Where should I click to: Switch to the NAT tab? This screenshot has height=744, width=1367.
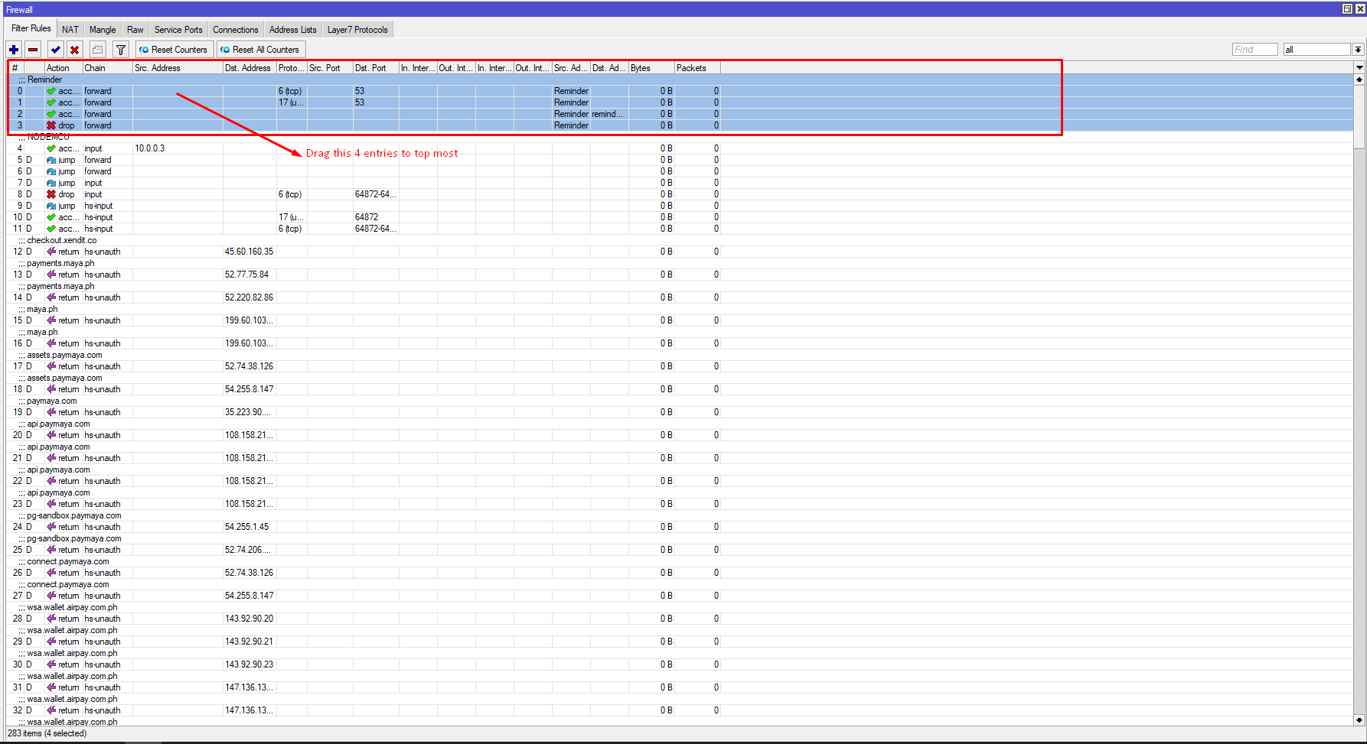coord(70,30)
